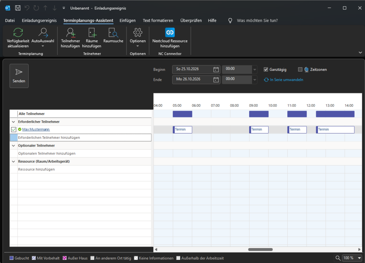Click Teilnehmer hinzufügen in the ribbon
365x263 pixels.
coord(70,38)
